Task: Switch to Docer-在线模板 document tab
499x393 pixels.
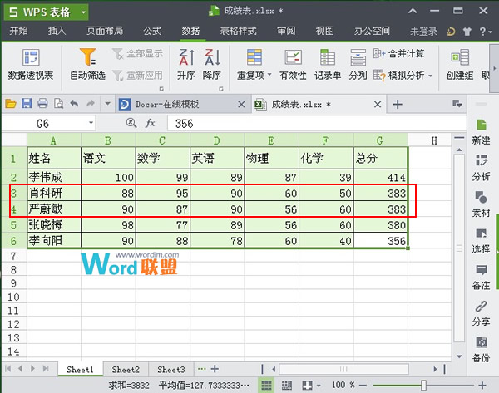Action: point(183,104)
